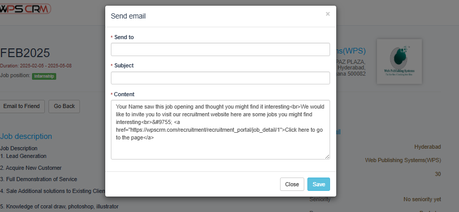Click the WPS CRM logo

coord(26,8)
